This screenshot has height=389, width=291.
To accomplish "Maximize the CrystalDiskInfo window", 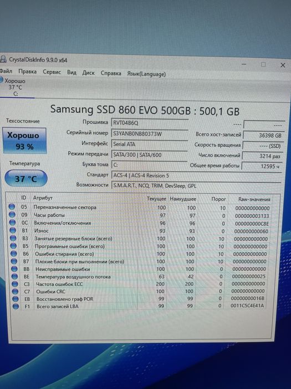I will 263,65.
